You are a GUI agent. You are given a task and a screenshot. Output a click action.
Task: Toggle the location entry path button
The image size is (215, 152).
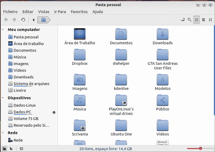click(x=183, y=20)
